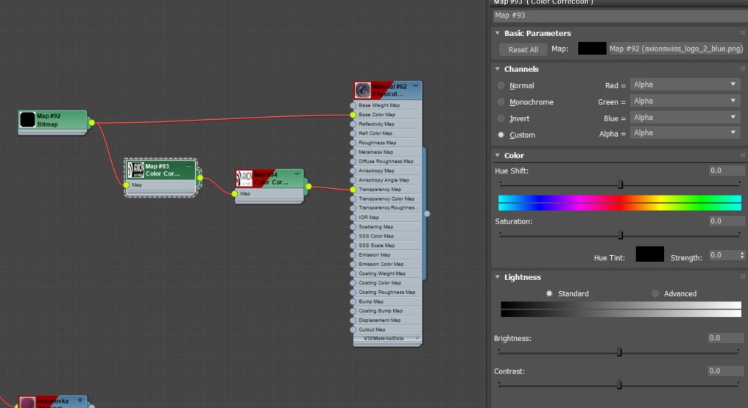Click the Saturation value field
Screen dimensions: 748x408
(x=727, y=221)
